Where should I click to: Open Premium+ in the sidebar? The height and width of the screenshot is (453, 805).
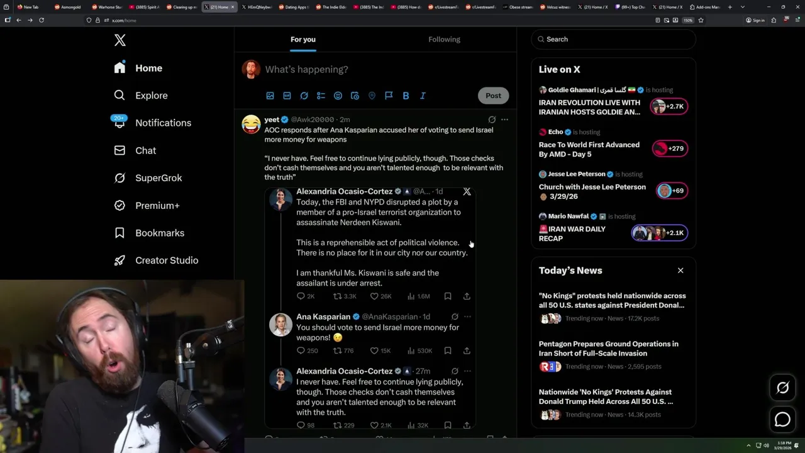pyautogui.click(x=147, y=205)
